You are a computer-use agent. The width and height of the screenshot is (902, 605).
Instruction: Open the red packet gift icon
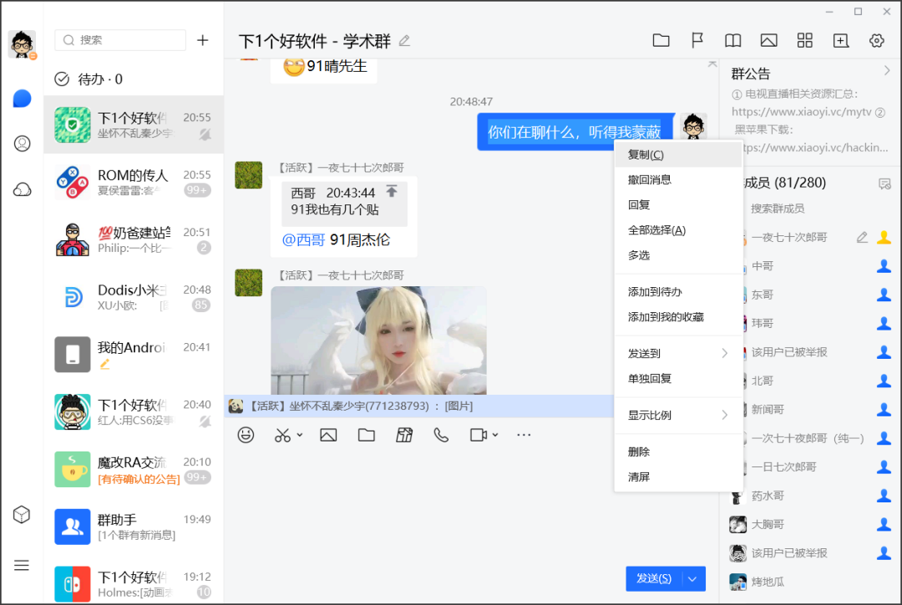point(403,435)
